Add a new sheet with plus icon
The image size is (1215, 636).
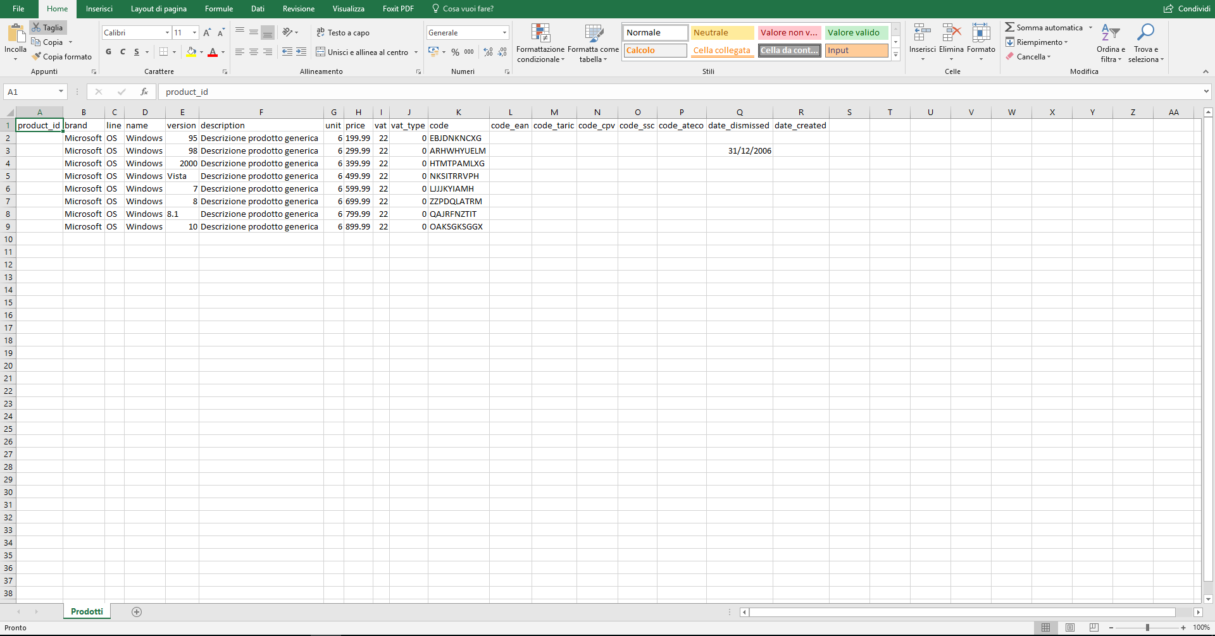[x=137, y=612]
